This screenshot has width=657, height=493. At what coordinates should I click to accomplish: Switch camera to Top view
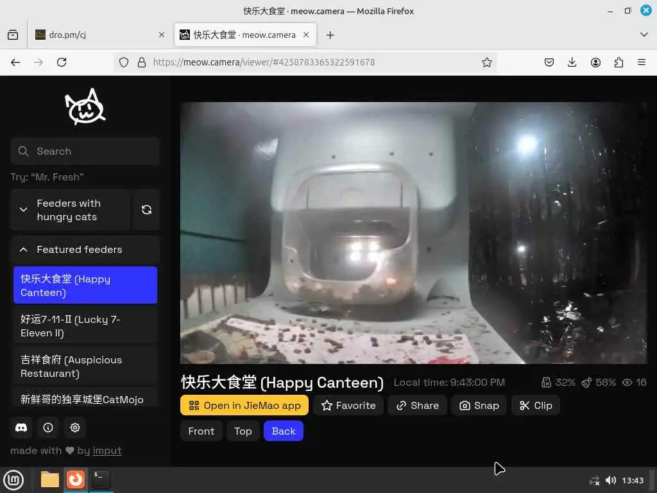click(243, 431)
